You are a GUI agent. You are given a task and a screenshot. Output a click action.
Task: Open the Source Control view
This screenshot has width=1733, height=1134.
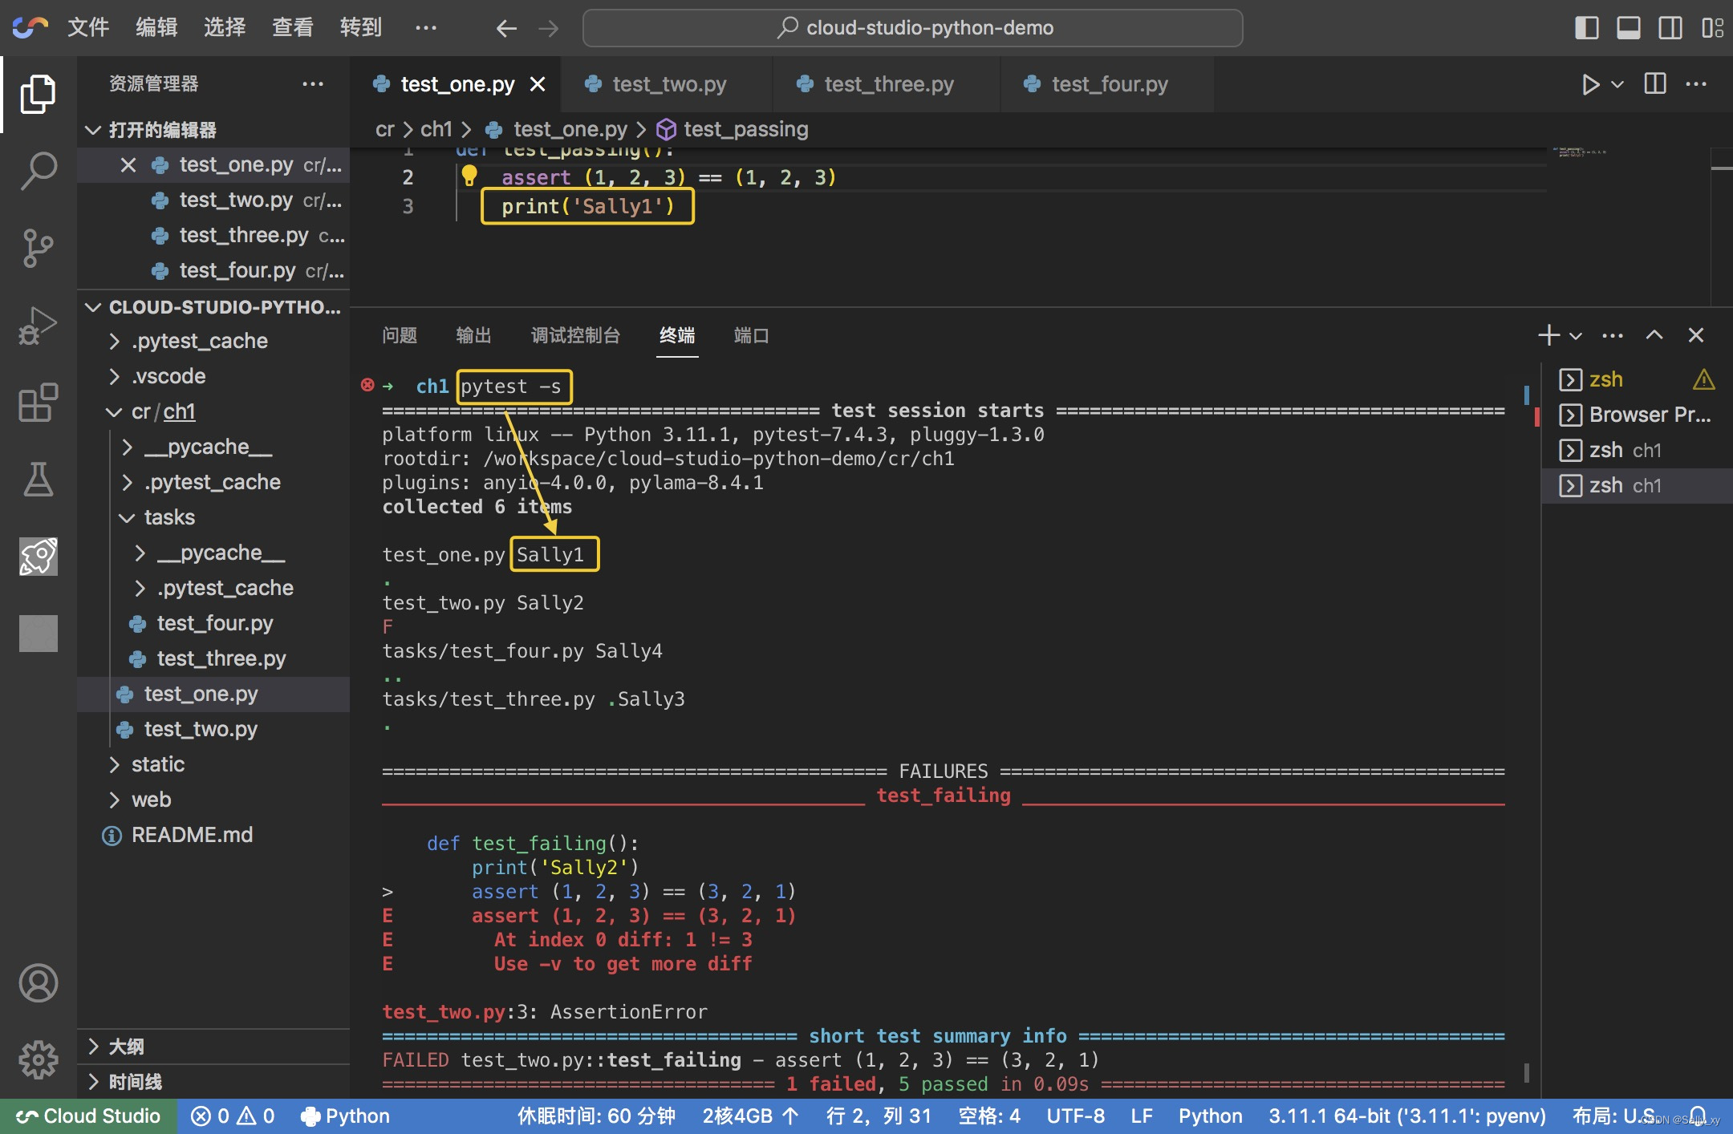[x=38, y=248]
